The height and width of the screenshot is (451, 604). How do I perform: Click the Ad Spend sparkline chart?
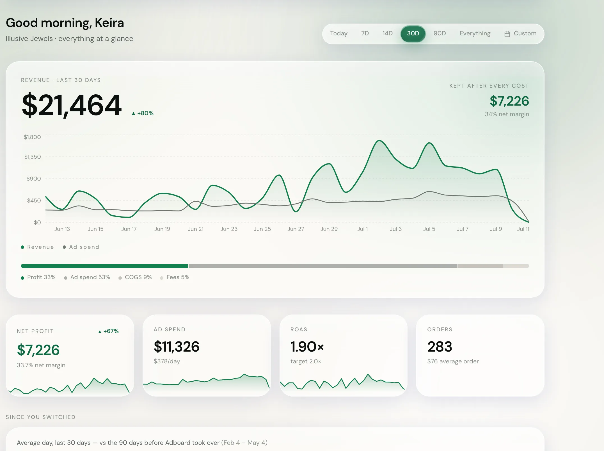206,384
